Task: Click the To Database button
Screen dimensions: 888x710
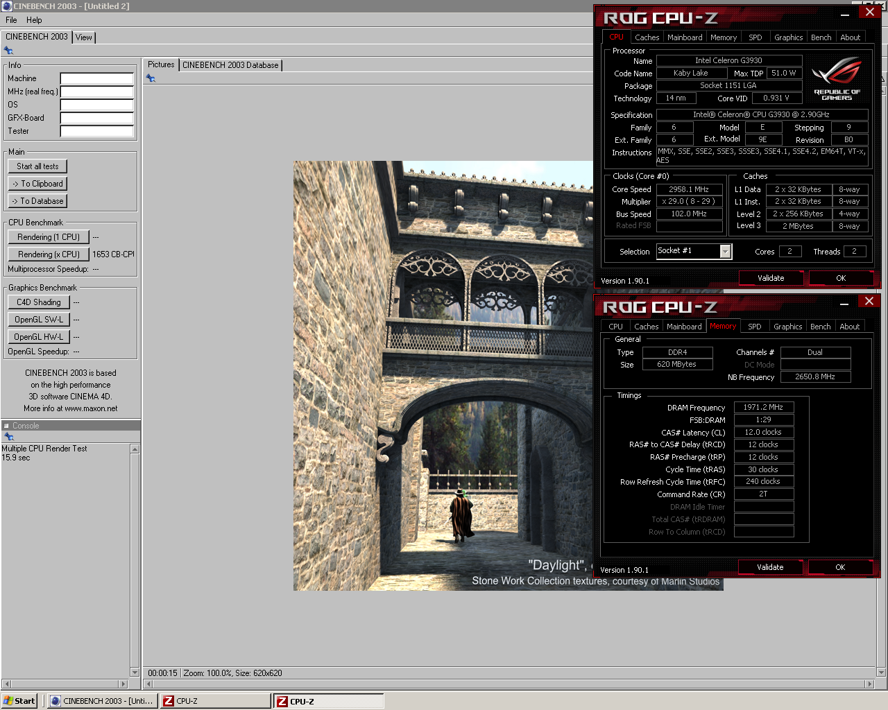Action: click(x=37, y=201)
